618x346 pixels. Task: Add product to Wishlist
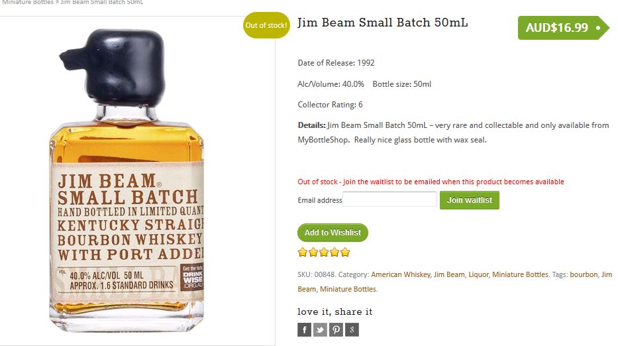pyautogui.click(x=333, y=233)
